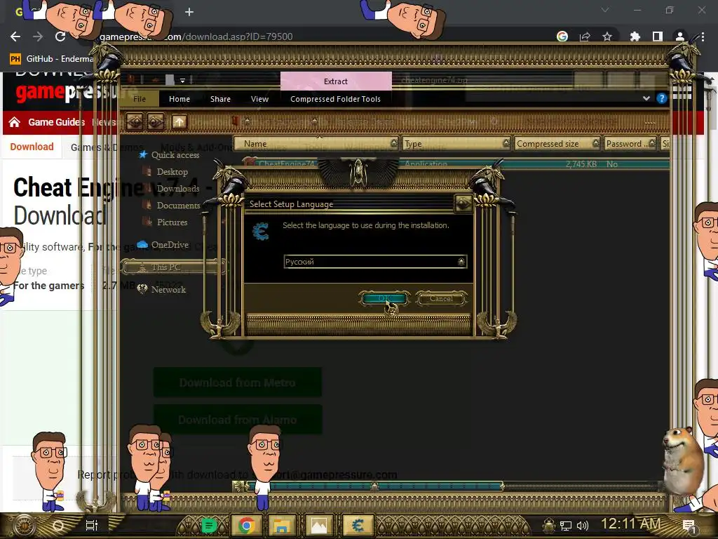Open Desktop in the navigation pane
Image resolution: width=718 pixels, height=539 pixels.
pos(172,172)
